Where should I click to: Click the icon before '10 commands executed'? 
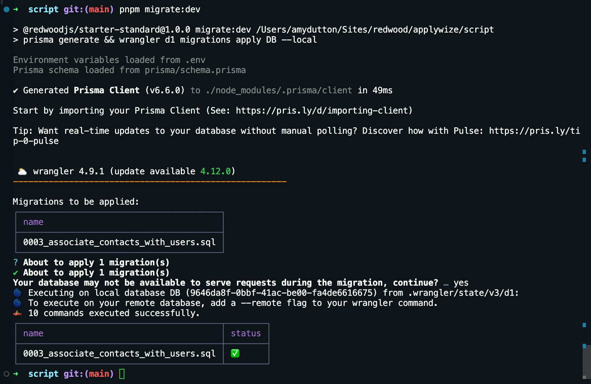click(x=17, y=313)
